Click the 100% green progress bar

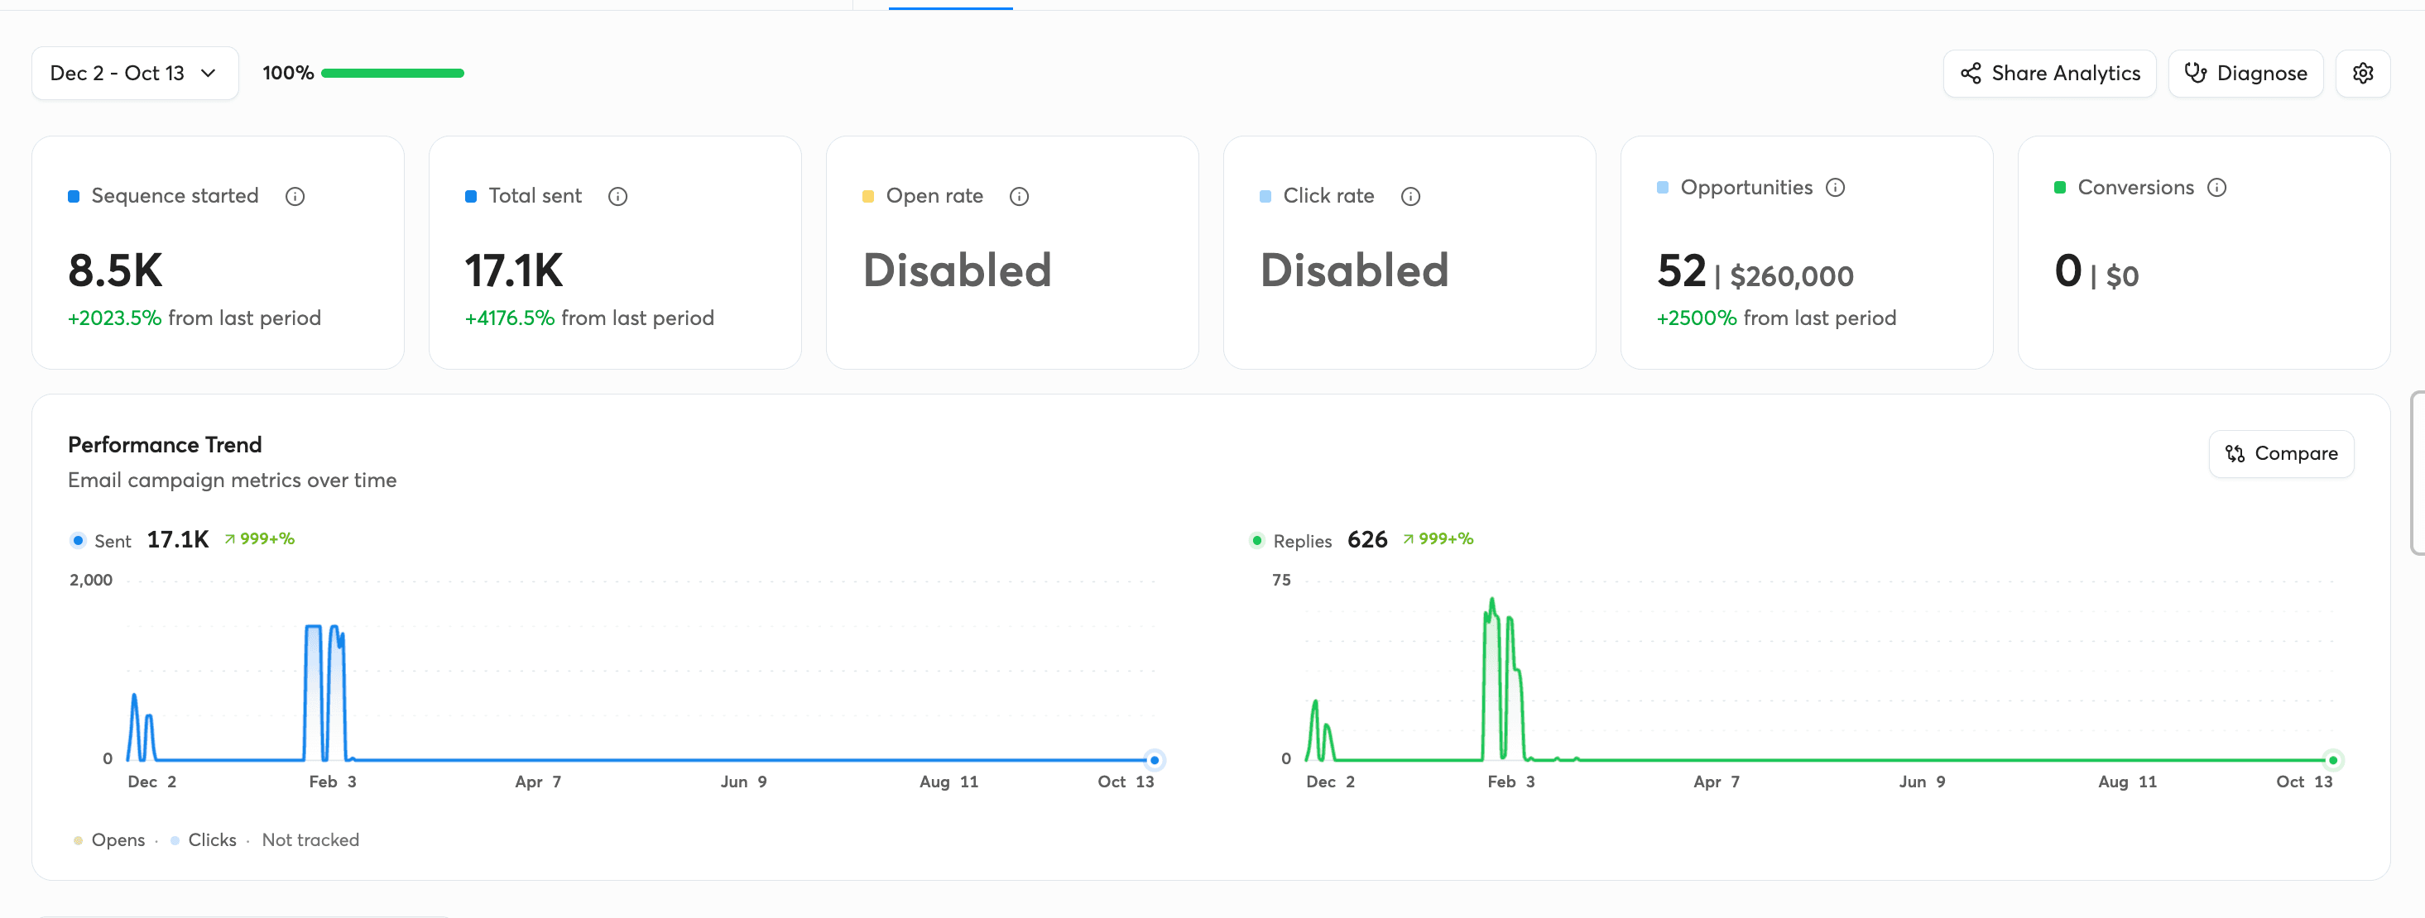392,74
